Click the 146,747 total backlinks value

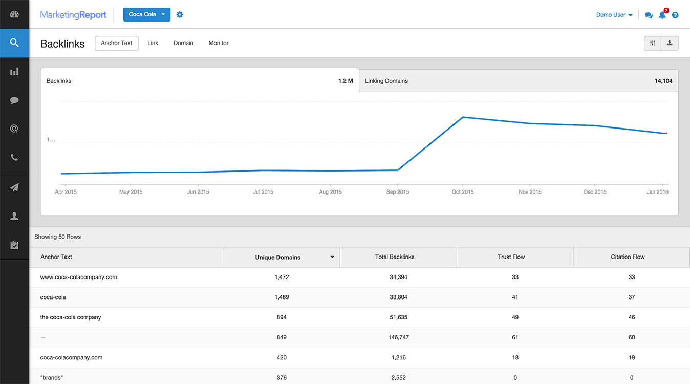pyautogui.click(x=398, y=337)
